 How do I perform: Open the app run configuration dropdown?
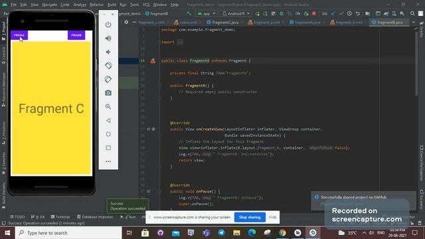tap(207, 13)
